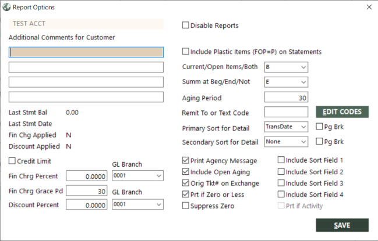Close the Report Options dialog
This screenshot has width=378, height=241.
click(x=369, y=7)
